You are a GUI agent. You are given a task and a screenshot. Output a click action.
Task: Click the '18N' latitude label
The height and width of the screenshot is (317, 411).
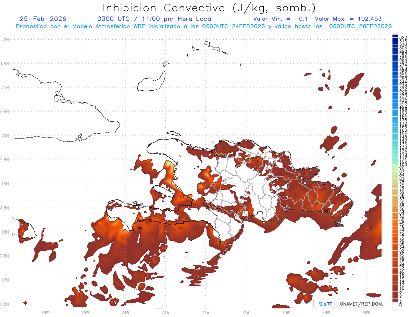(5, 232)
